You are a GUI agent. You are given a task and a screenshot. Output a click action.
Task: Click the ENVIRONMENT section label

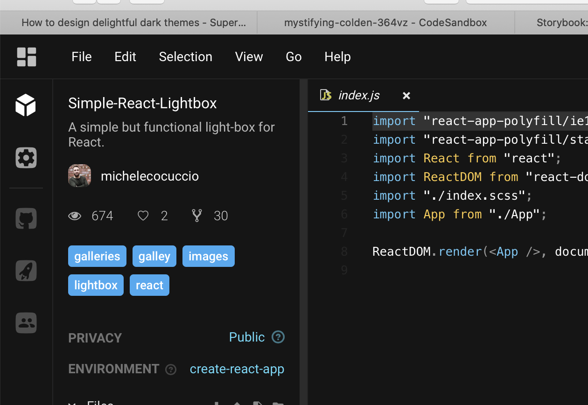[x=114, y=369]
